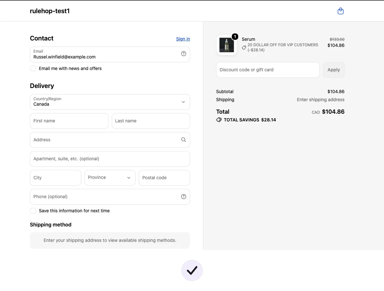
Task: Click the Shipping method heading
Action: click(51, 225)
